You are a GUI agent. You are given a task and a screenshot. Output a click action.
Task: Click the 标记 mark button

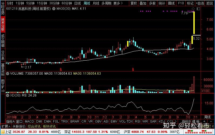(x=190, y=3)
